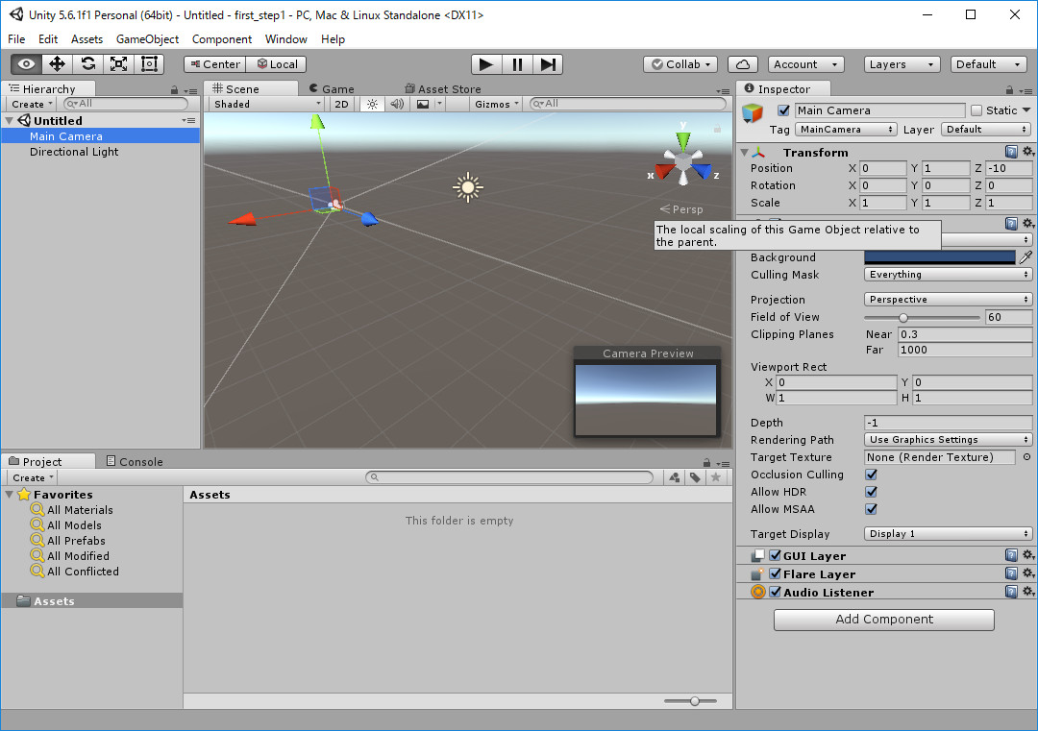Open the GameObject menu

click(x=147, y=39)
